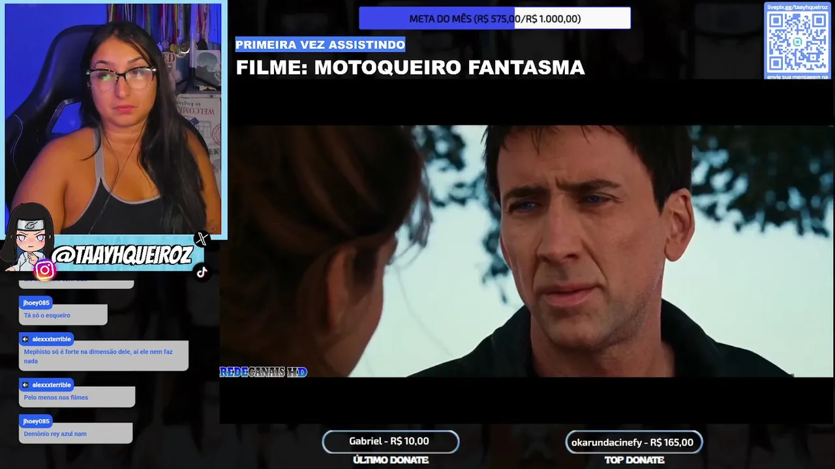
Task: Click username alexxxterrible above Mephisto message
Action: [52, 339]
